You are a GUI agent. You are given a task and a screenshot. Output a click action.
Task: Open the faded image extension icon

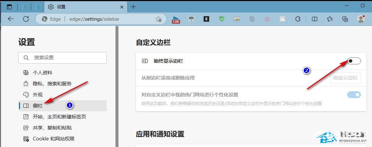[282, 19]
